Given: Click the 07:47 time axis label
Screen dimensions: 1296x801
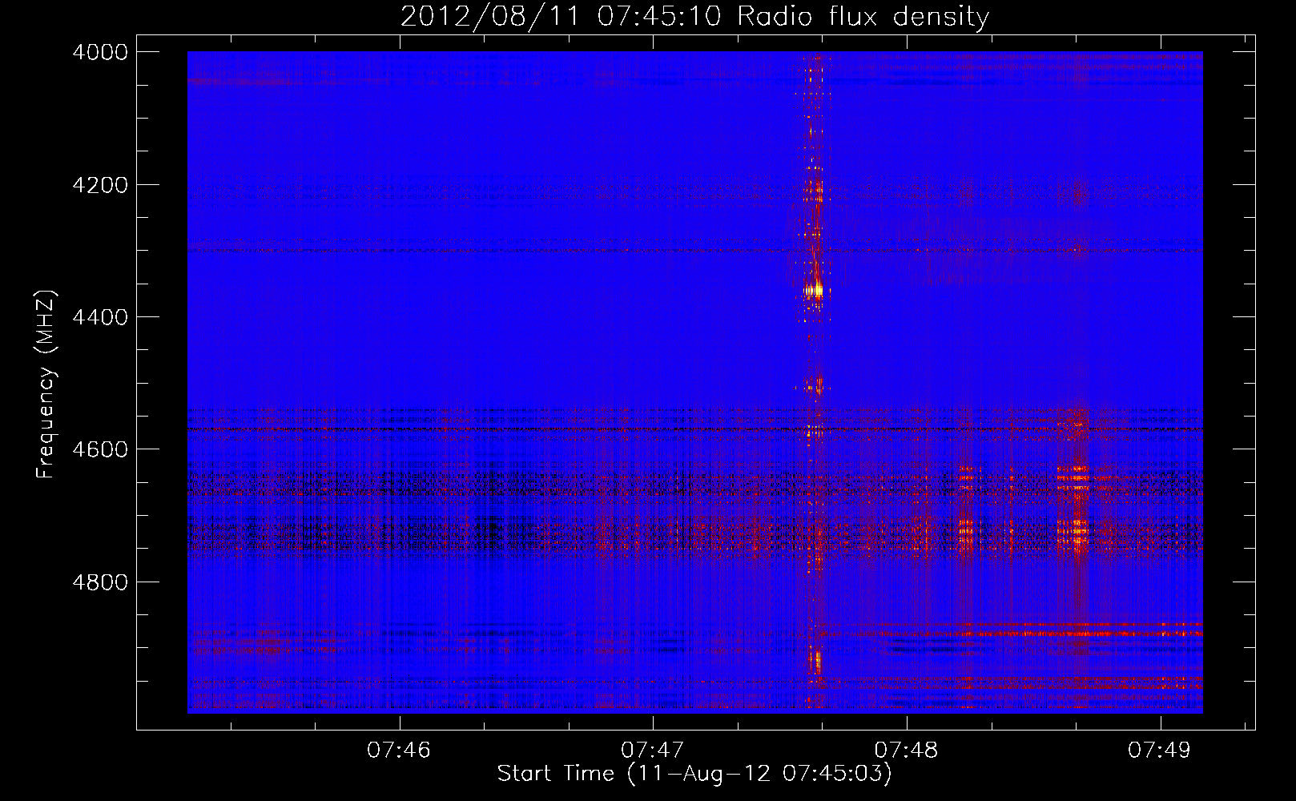Looking at the screenshot, I should 653,750.
